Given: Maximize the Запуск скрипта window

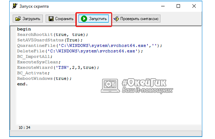Looking at the screenshot, I should tap(178, 6).
